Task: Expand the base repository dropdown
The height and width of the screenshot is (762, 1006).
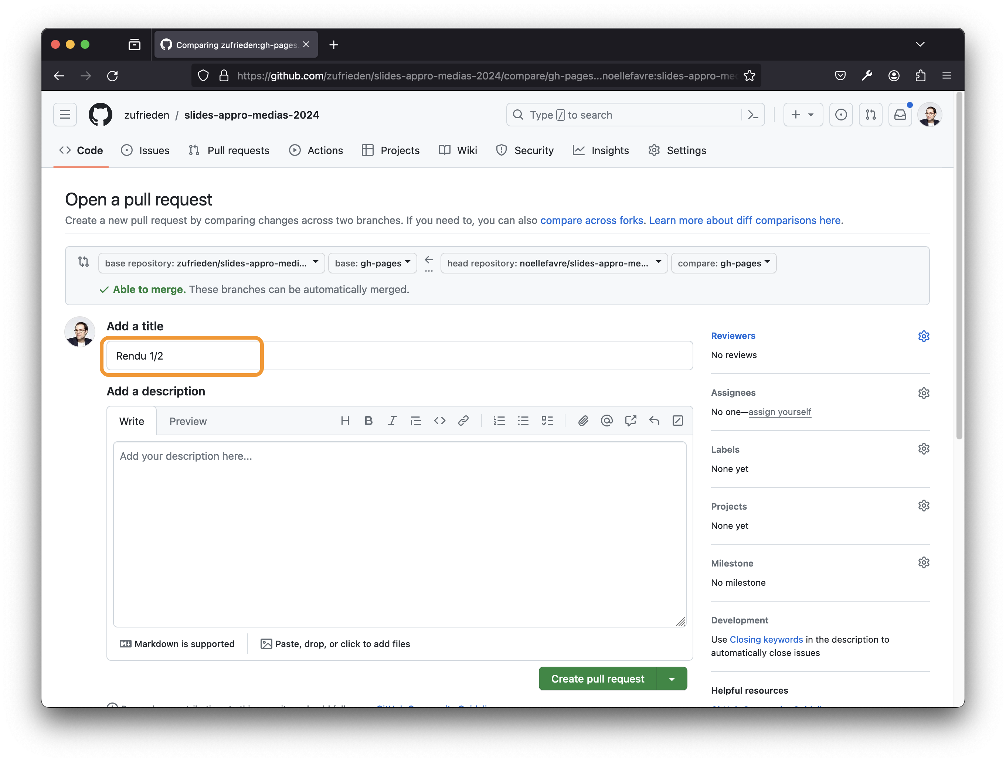Action: [211, 263]
